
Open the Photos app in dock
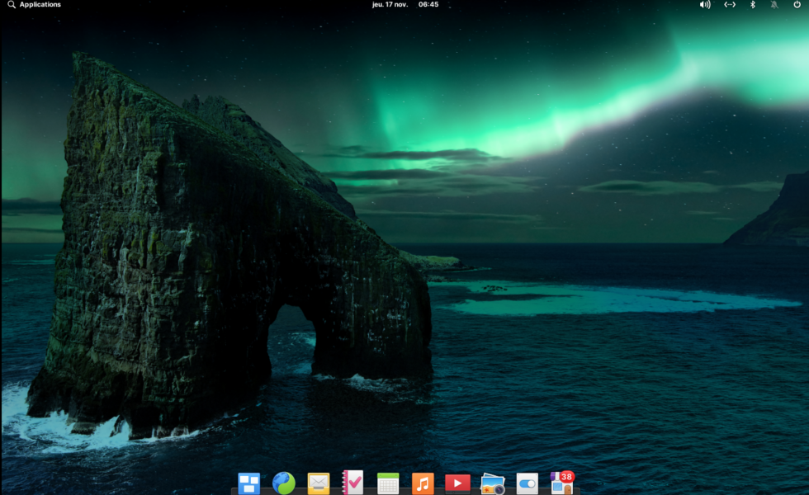(x=492, y=484)
